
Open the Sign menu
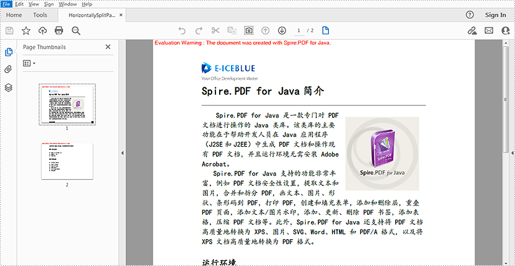(49, 4)
